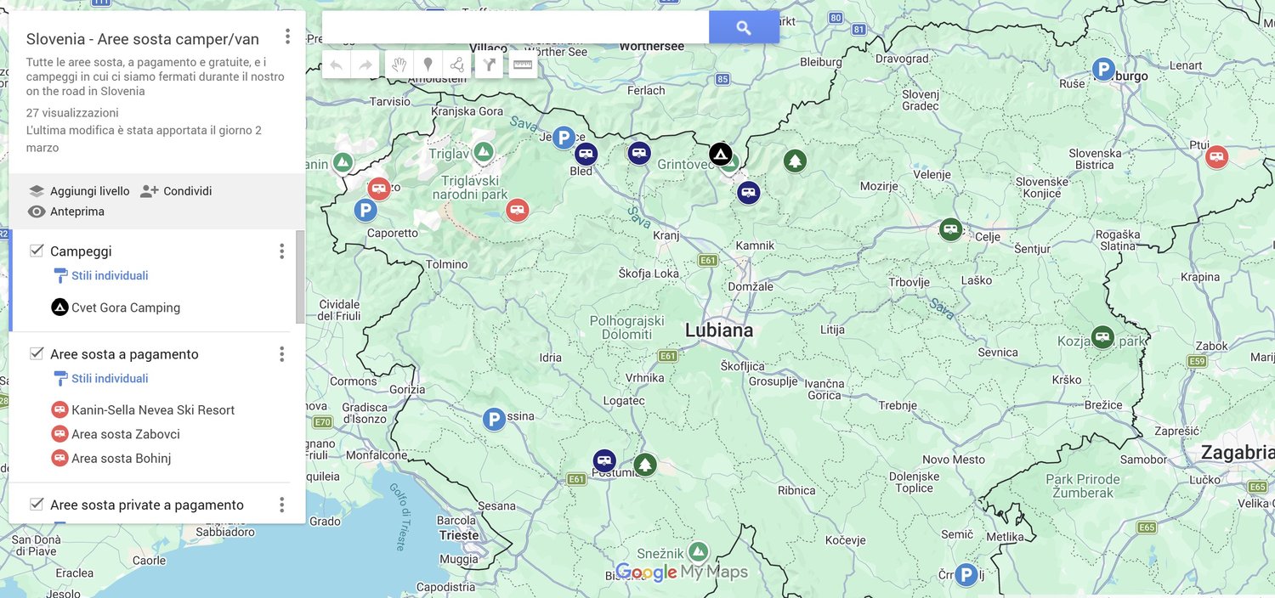
Task: Click the Redo arrow in map toolbar
Action: (x=365, y=65)
